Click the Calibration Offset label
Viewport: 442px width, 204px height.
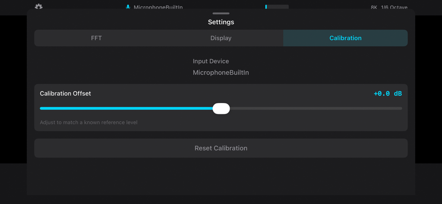66,94
